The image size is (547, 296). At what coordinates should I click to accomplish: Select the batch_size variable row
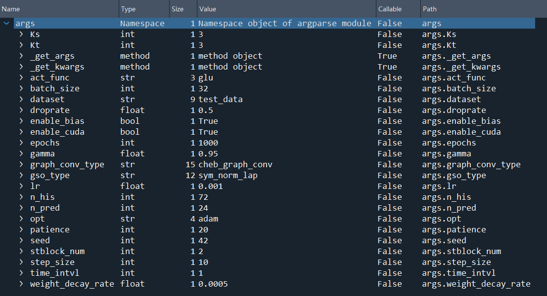coord(54,88)
